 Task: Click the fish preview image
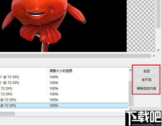(63, 26)
